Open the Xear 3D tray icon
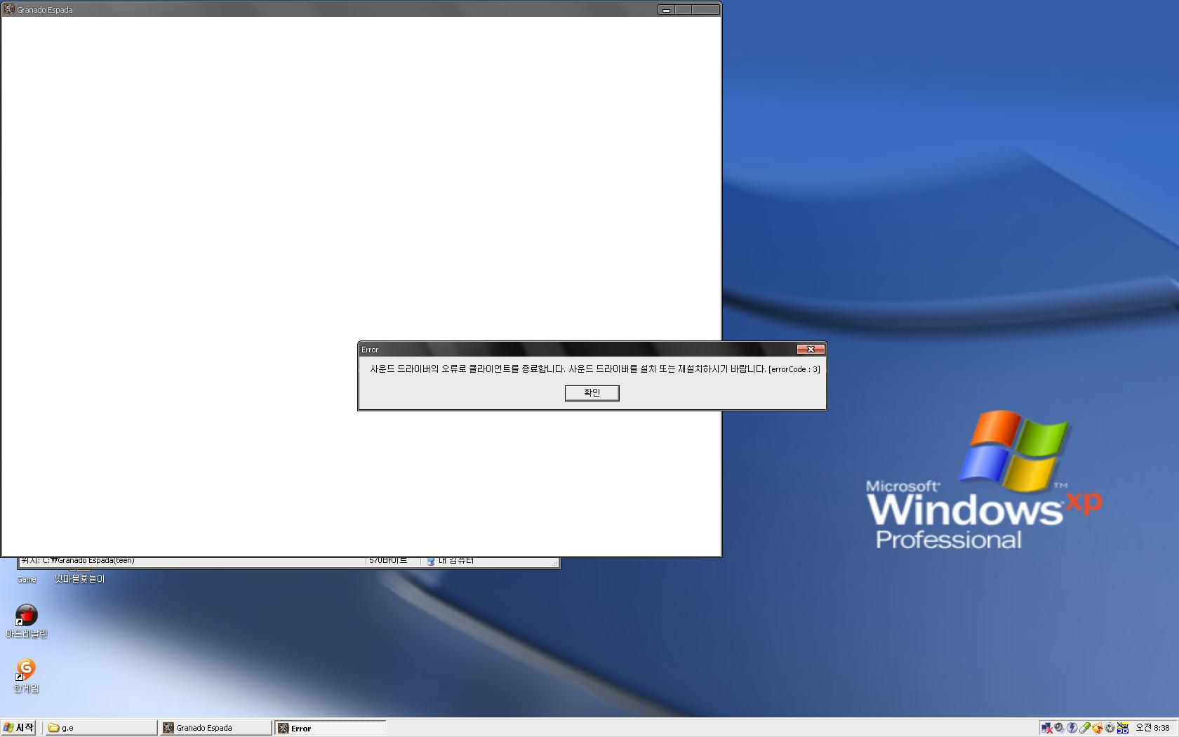 (1123, 728)
